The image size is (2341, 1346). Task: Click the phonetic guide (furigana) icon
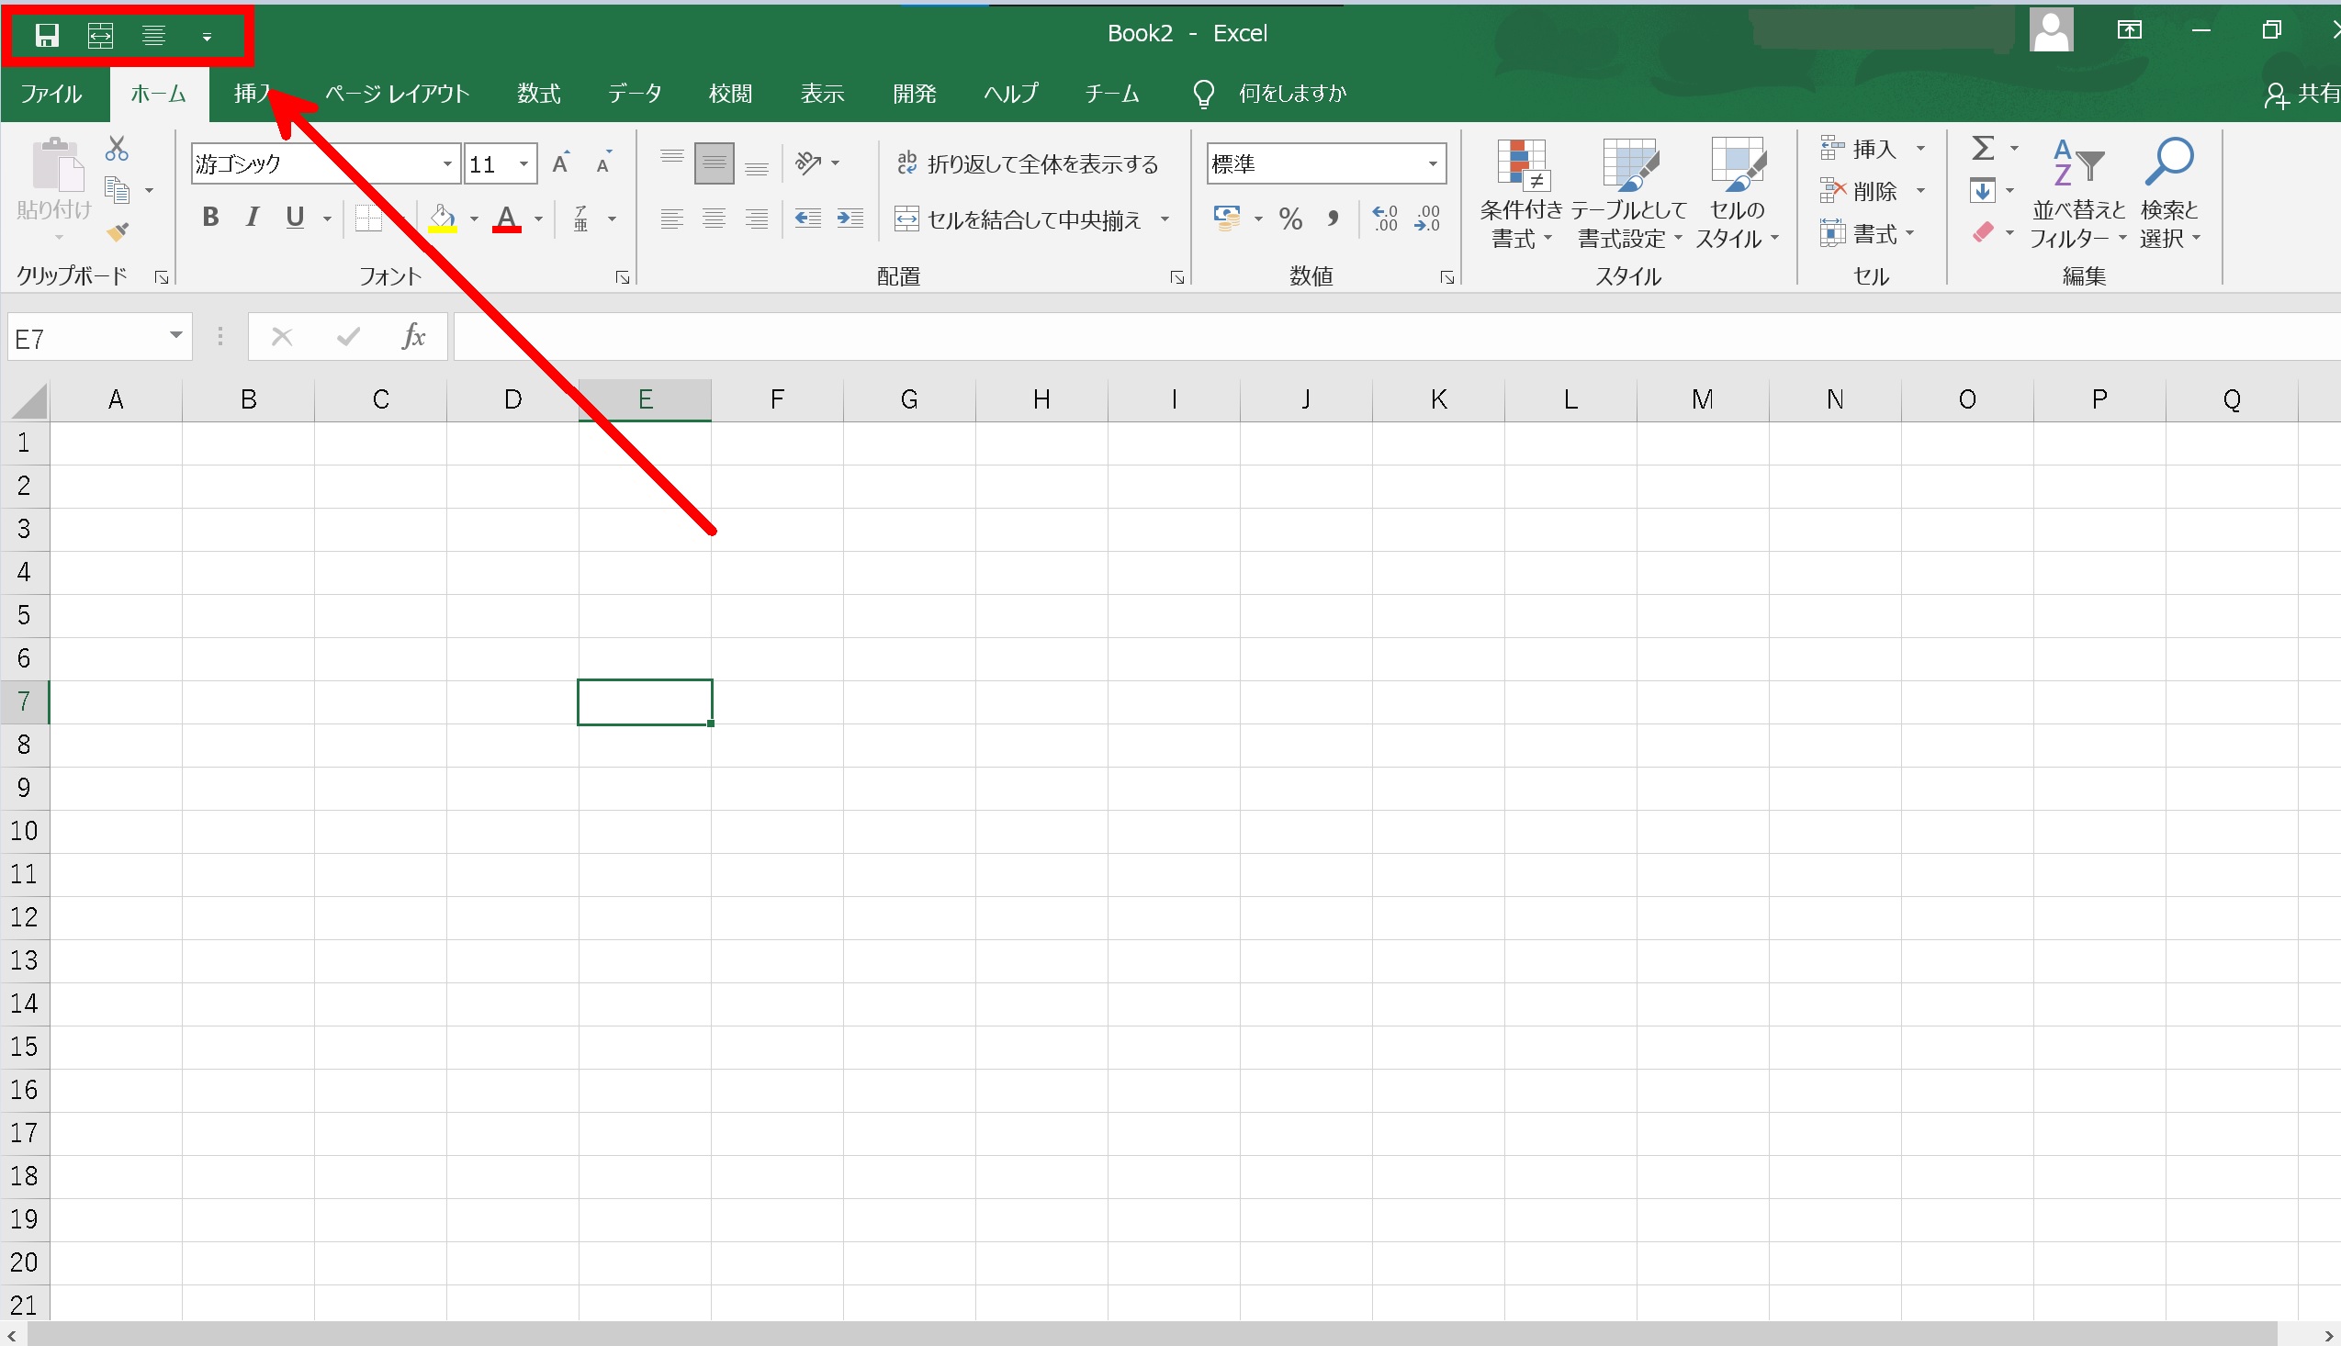(581, 219)
